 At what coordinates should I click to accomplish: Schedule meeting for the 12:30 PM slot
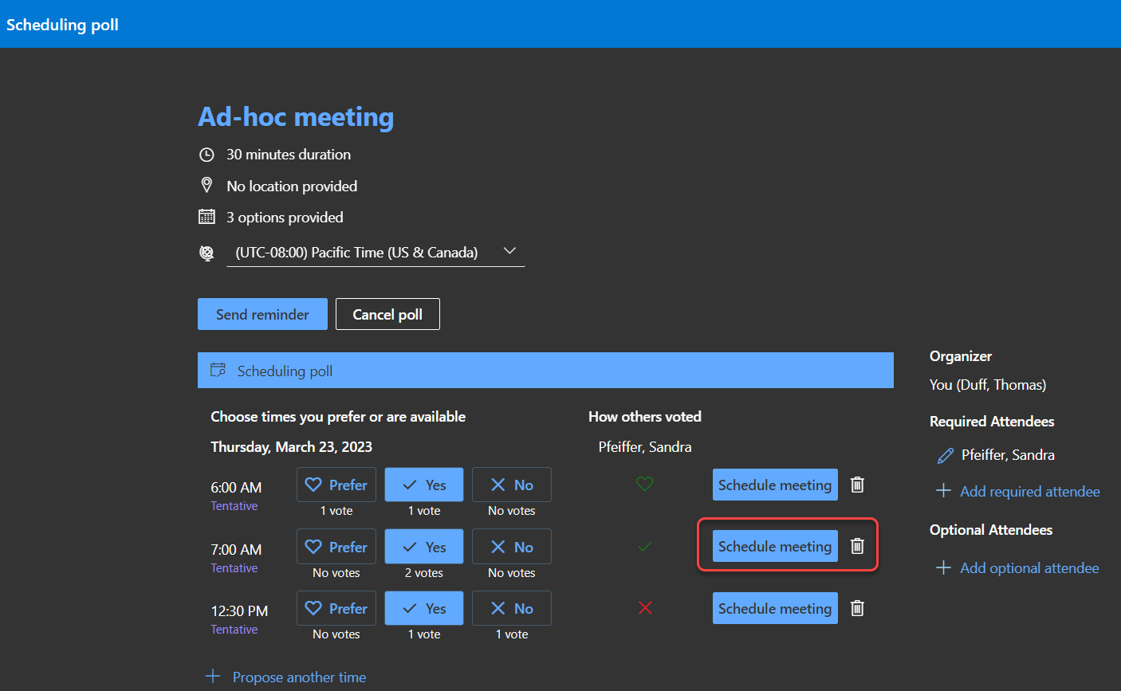click(774, 608)
